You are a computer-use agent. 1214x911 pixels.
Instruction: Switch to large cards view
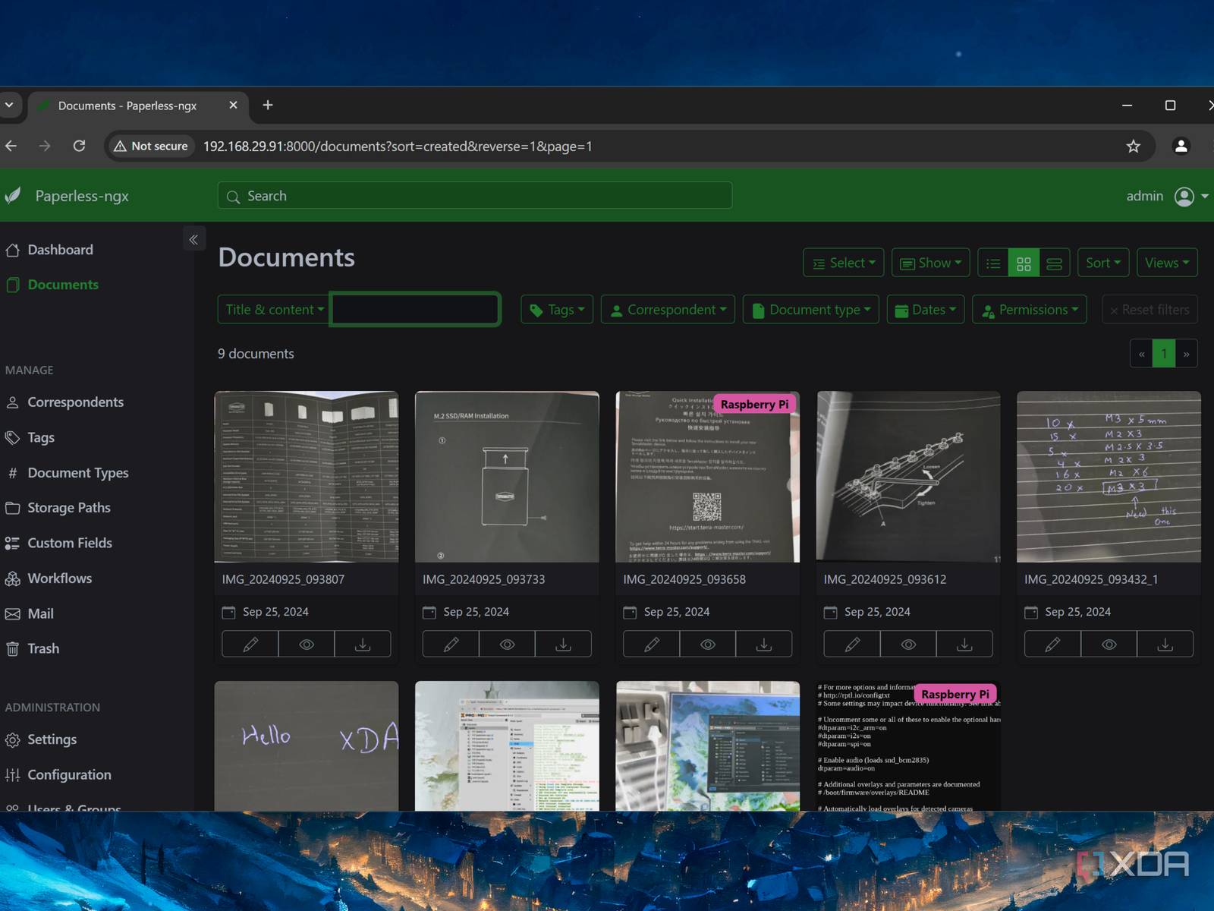1054,263
